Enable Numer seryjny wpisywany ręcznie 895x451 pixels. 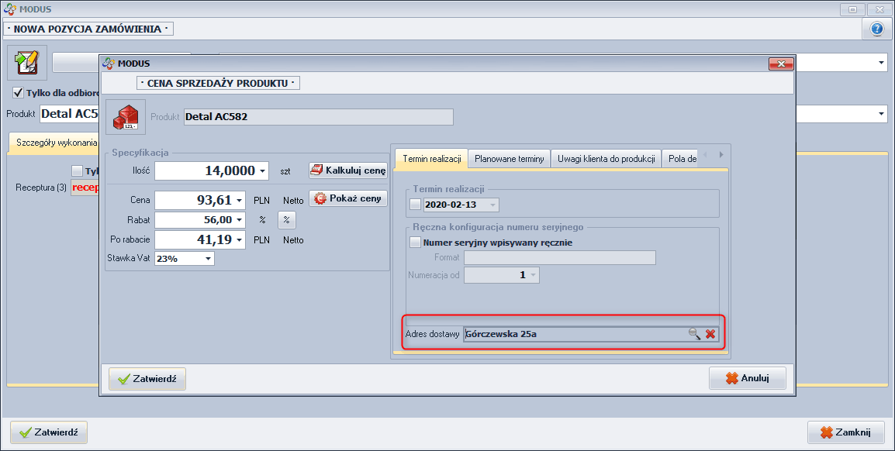pyautogui.click(x=416, y=243)
